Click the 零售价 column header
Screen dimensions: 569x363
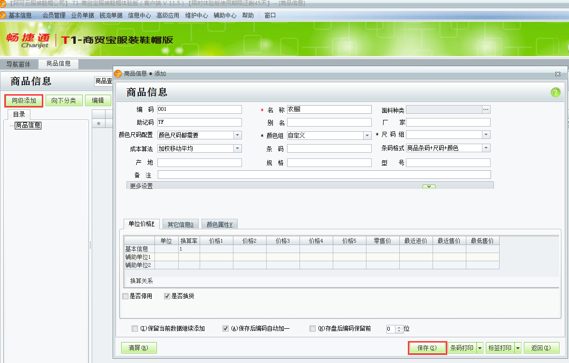[x=383, y=241]
